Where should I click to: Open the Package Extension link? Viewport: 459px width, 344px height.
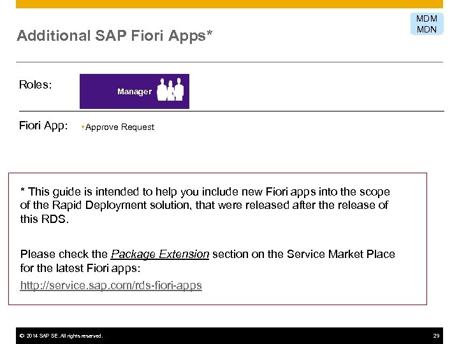click(160, 254)
